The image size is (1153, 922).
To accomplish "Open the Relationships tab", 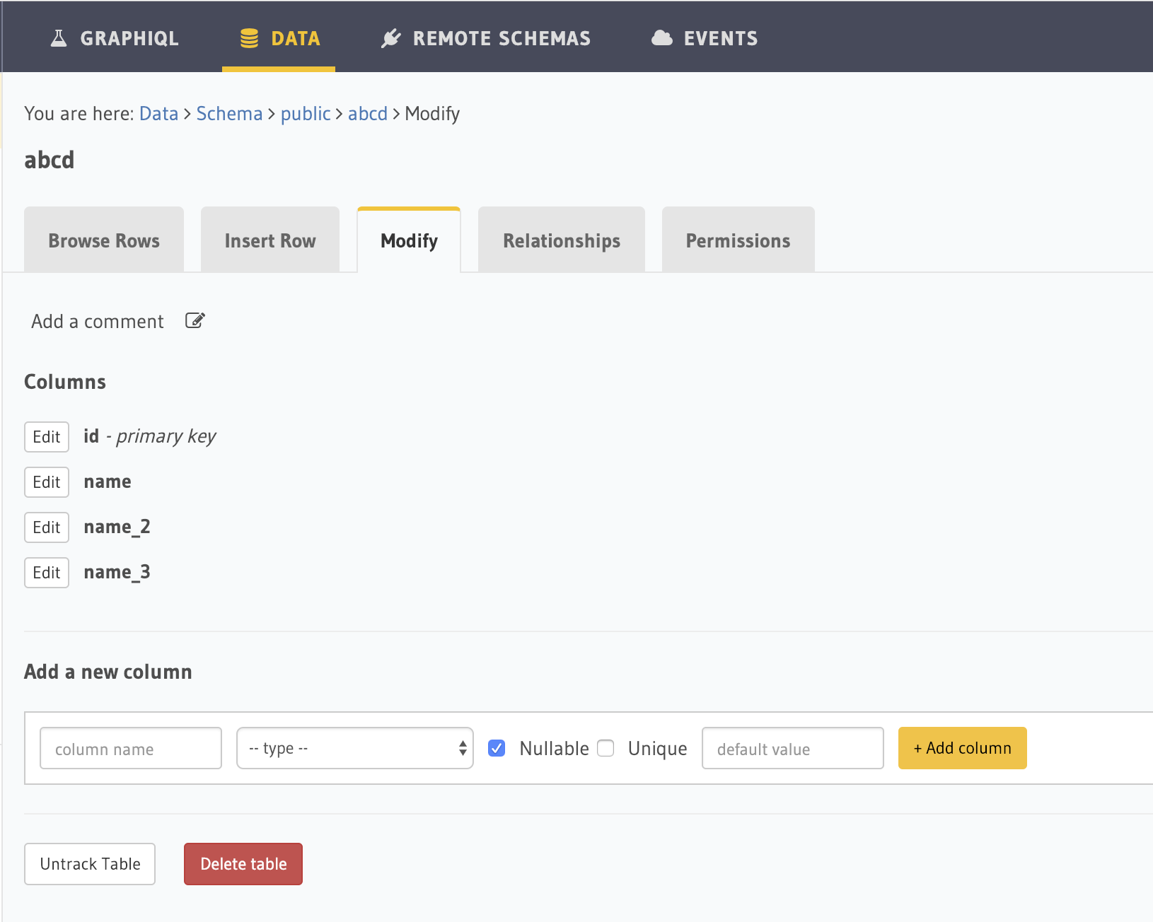I will tap(561, 240).
